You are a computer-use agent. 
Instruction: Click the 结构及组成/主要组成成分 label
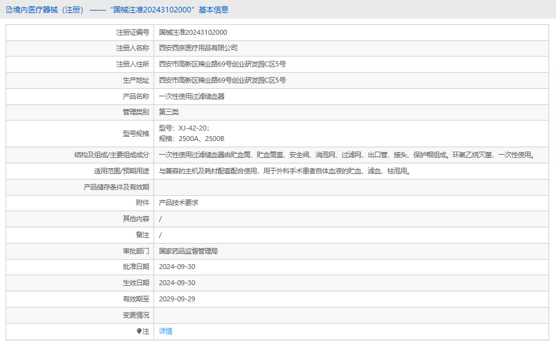pyautogui.click(x=112, y=155)
